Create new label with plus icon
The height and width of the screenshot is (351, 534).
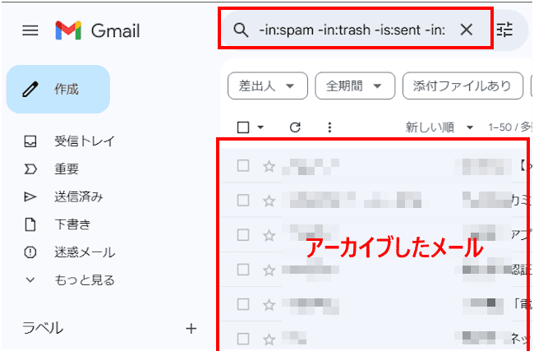(191, 329)
